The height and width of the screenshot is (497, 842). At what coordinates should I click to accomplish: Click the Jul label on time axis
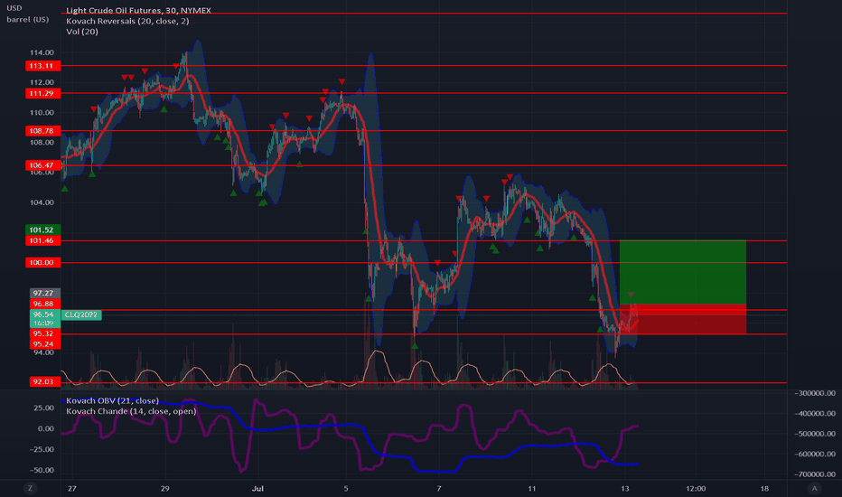pyautogui.click(x=257, y=488)
